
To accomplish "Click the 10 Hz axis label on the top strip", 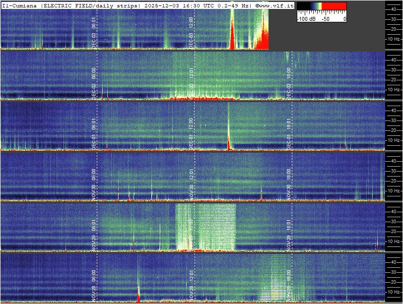I will pos(394,39).
